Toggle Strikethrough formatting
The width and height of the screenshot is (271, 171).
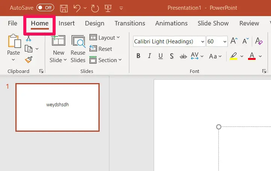tap(183, 56)
